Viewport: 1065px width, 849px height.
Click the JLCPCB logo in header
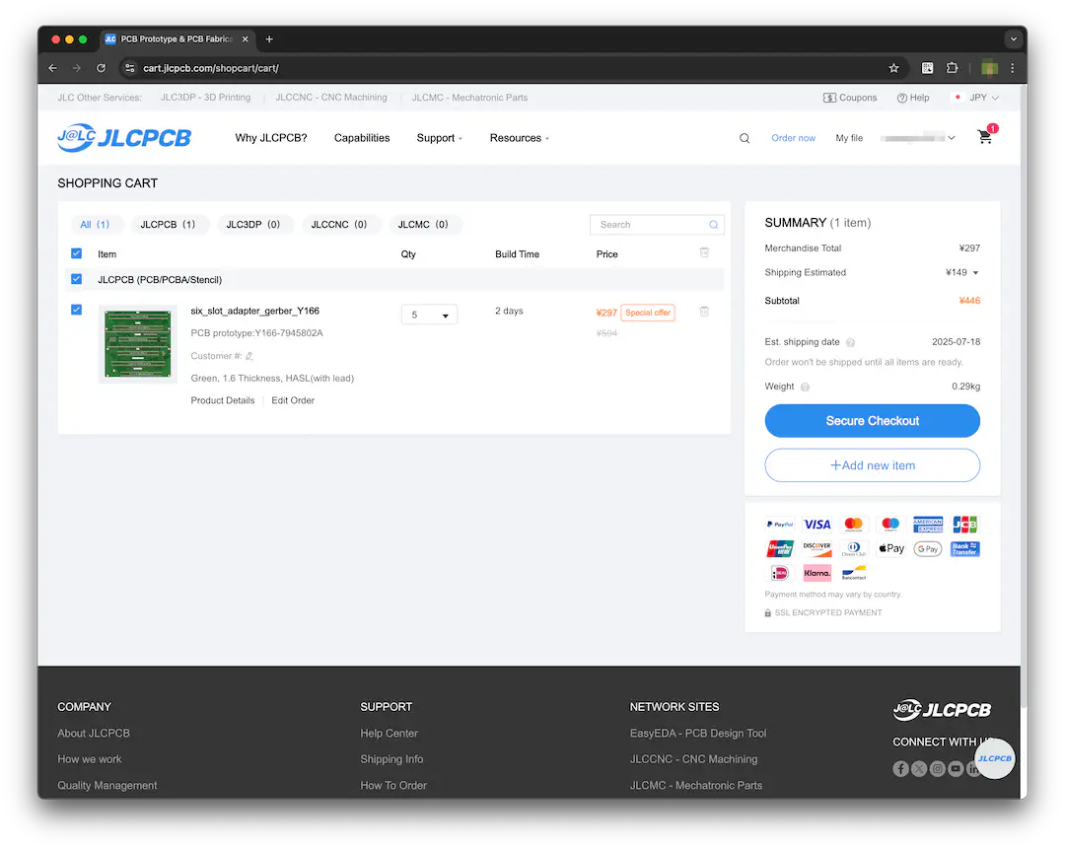click(124, 138)
